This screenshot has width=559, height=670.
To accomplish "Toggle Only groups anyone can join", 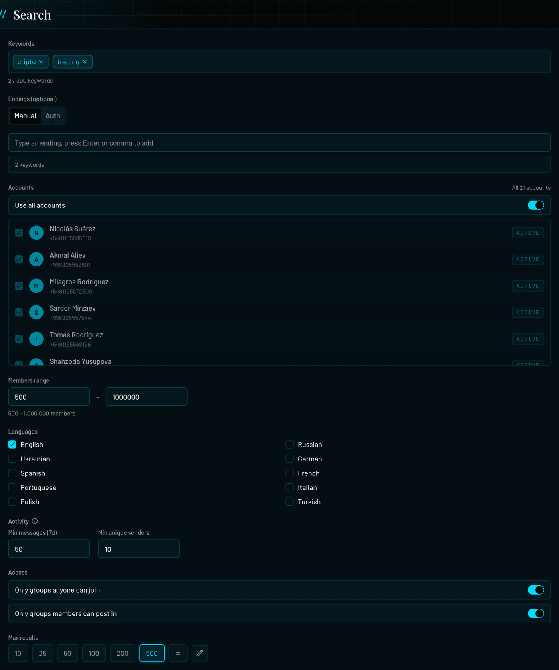I will click(x=536, y=590).
